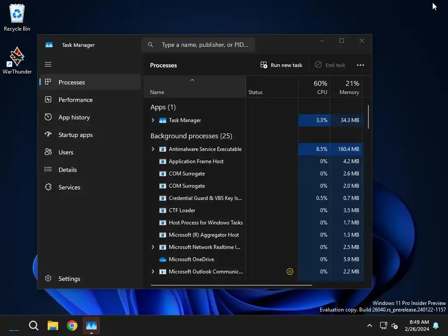
Task: Open the more options ellipsis menu
Action: coord(360,65)
